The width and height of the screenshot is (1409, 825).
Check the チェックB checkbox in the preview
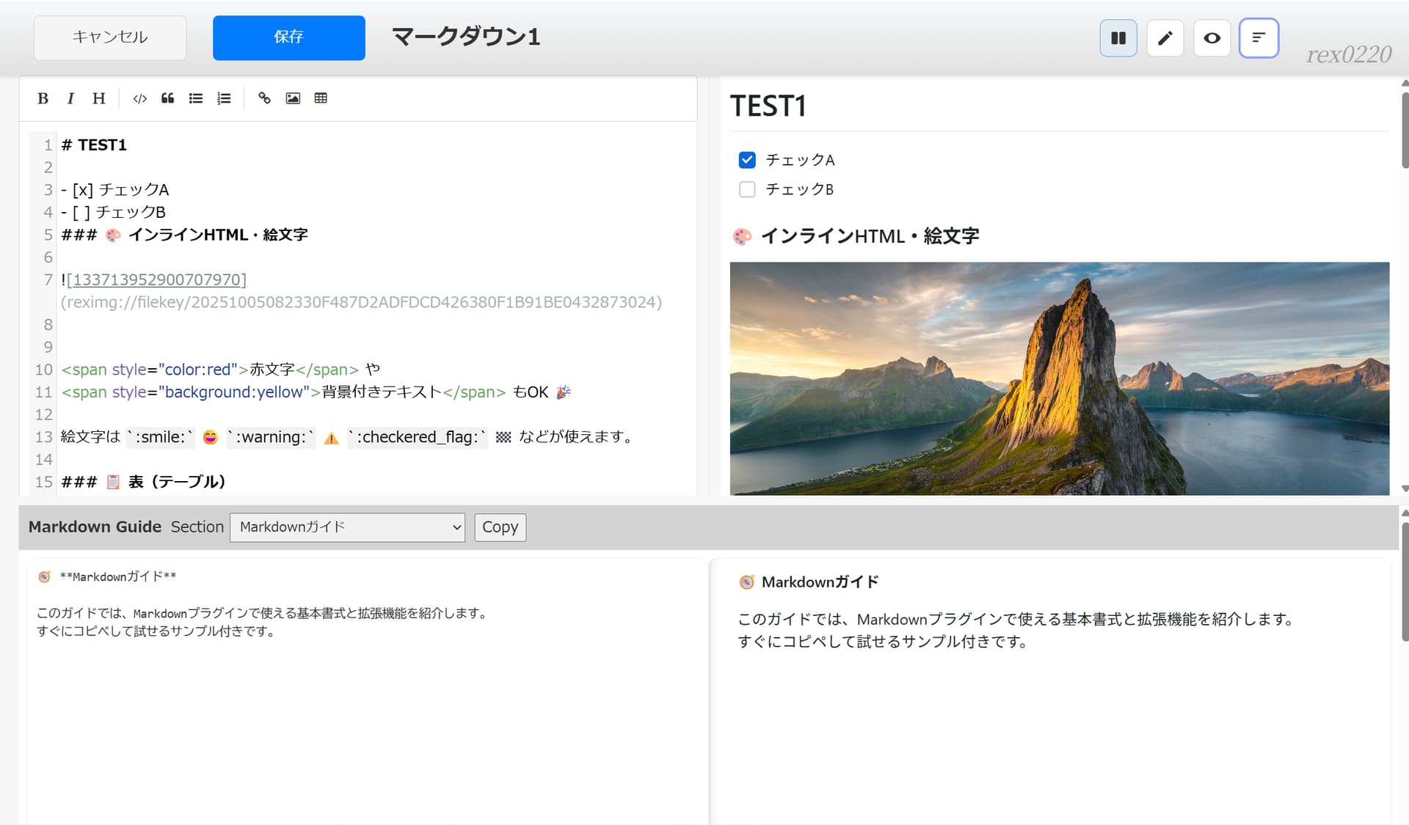coord(747,189)
